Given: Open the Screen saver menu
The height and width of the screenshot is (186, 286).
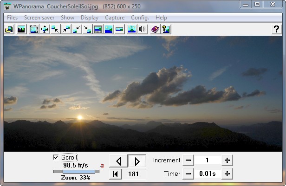Looking at the screenshot, I should (39, 18).
